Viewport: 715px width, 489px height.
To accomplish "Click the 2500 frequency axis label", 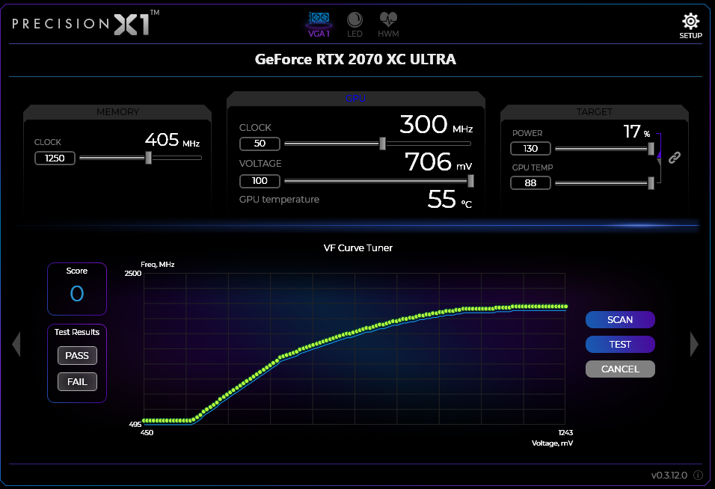I will [133, 274].
